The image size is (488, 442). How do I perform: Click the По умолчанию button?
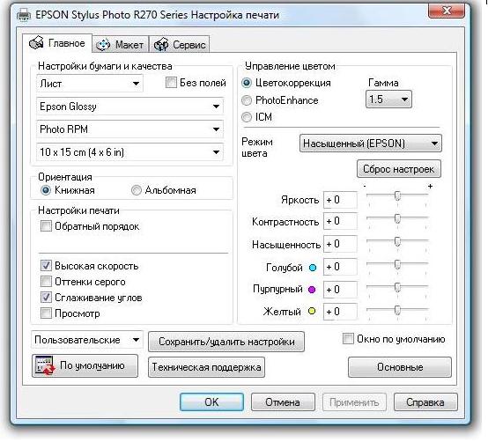click(x=85, y=366)
